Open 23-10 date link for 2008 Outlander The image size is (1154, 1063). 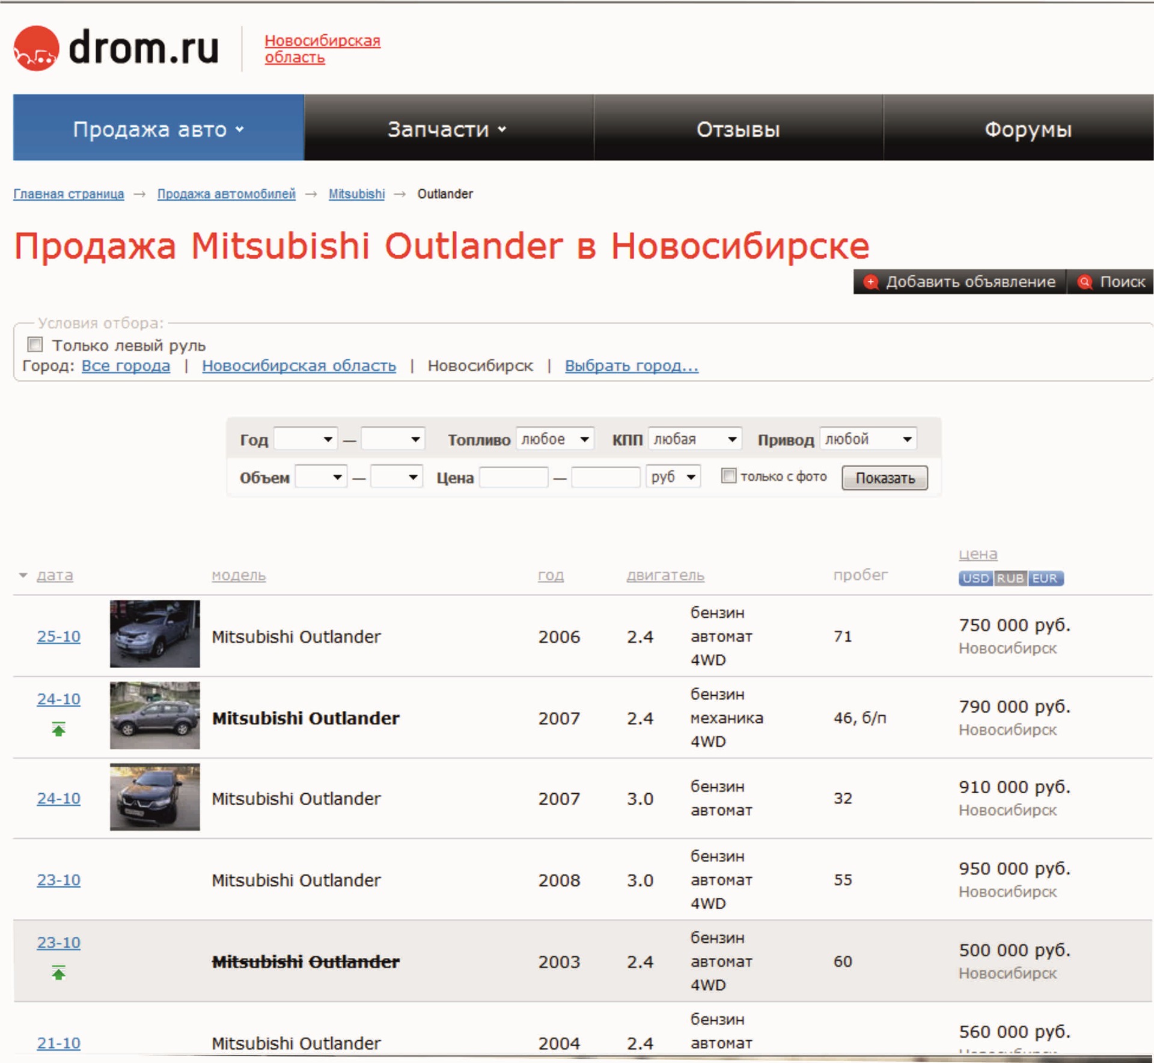(x=58, y=880)
